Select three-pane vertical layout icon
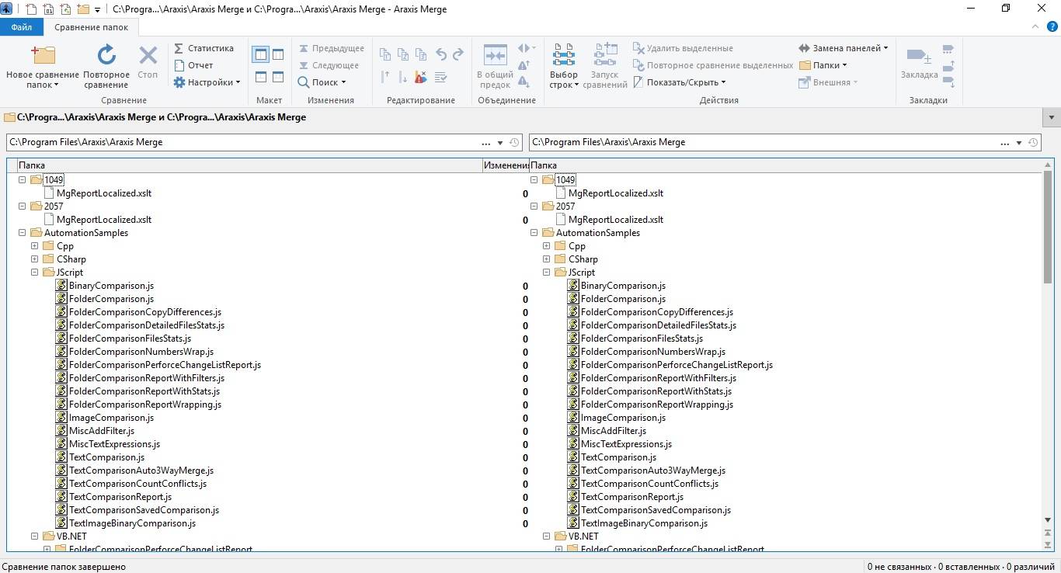This screenshot has width=1061, height=573. pos(278,54)
